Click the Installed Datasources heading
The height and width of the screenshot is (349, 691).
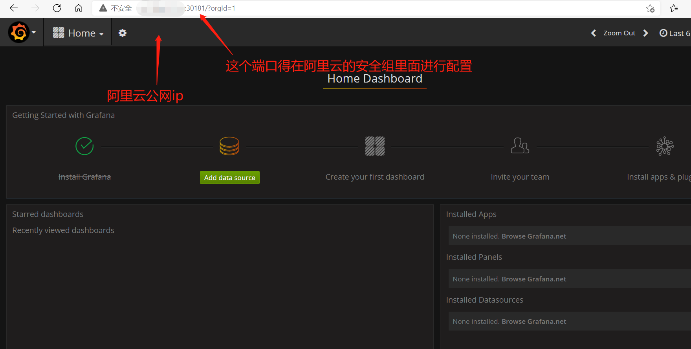point(484,300)
